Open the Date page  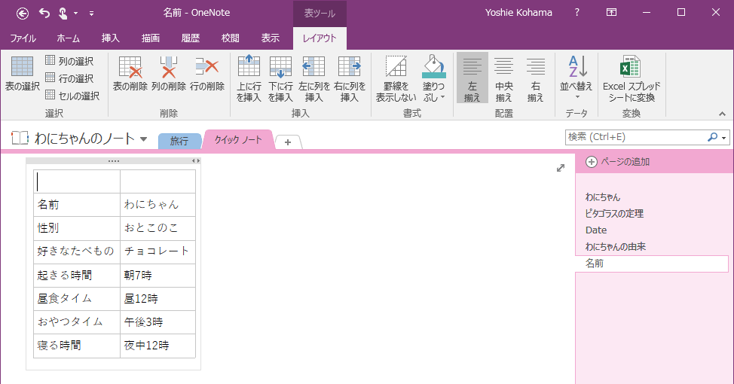[596, 230]
